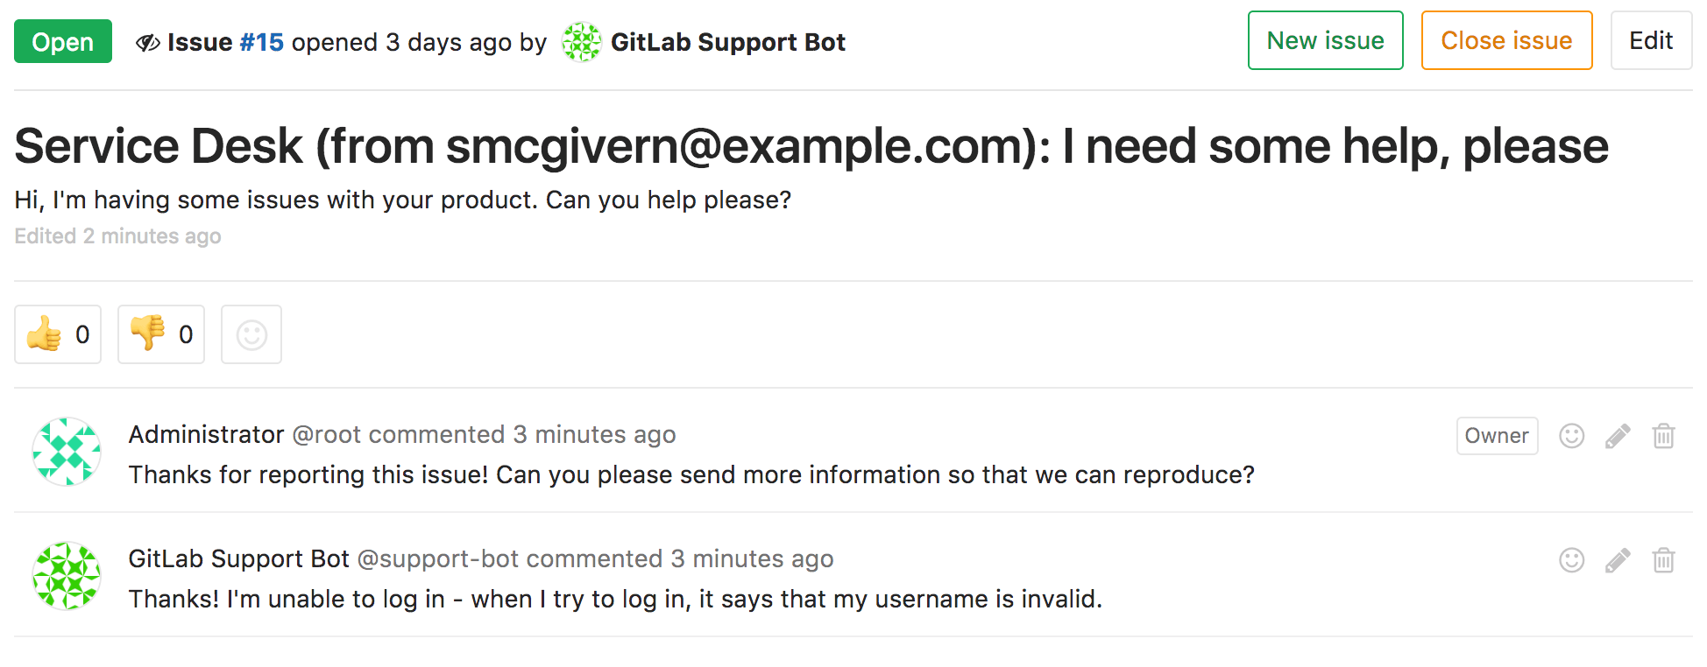
Task: Open emoji picker on GitLab Support Bot's comment
Action: click(x=1571, y=559)
